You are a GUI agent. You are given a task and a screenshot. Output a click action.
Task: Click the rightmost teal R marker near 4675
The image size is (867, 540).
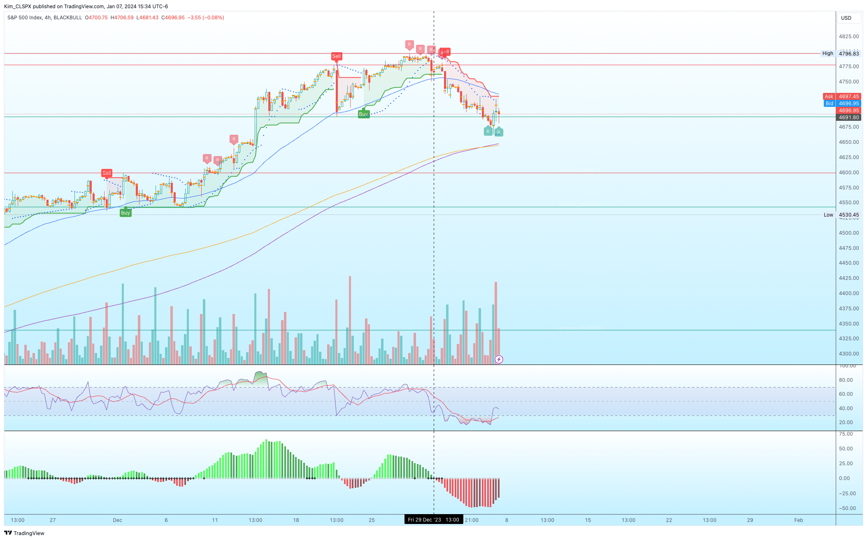pyautogui.click(x=498, y=132)
